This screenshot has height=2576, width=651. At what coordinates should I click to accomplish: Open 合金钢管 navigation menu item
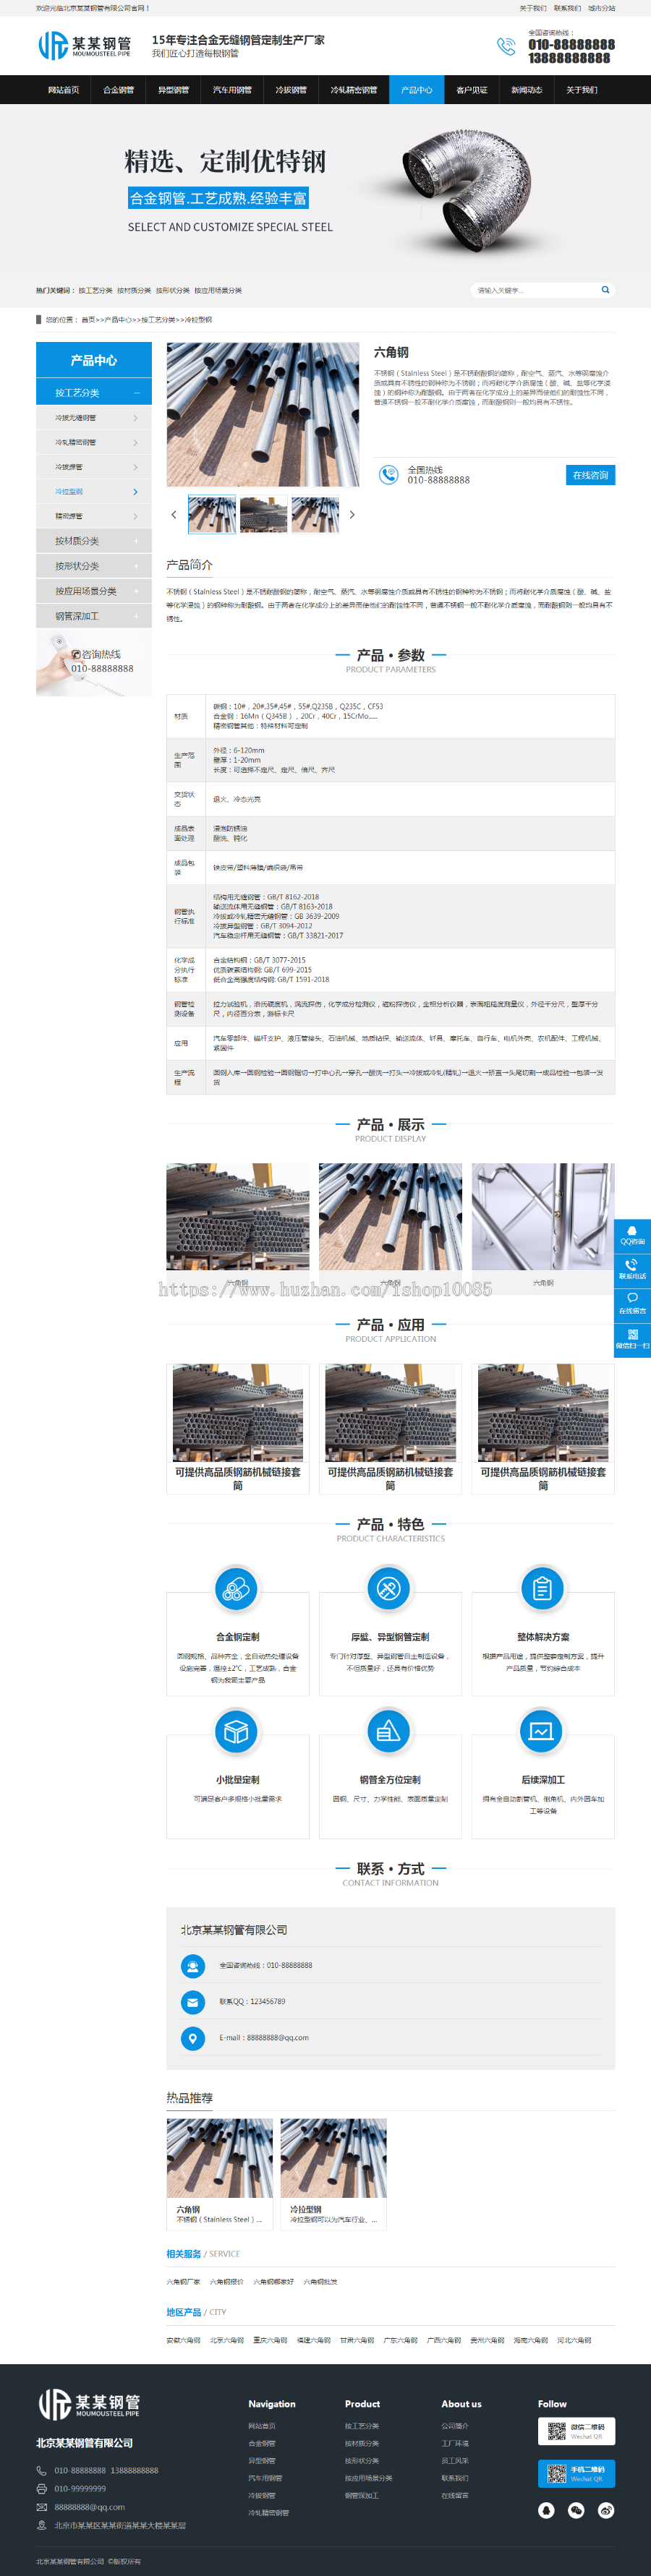pyautogui.click(x=118, y=90)
